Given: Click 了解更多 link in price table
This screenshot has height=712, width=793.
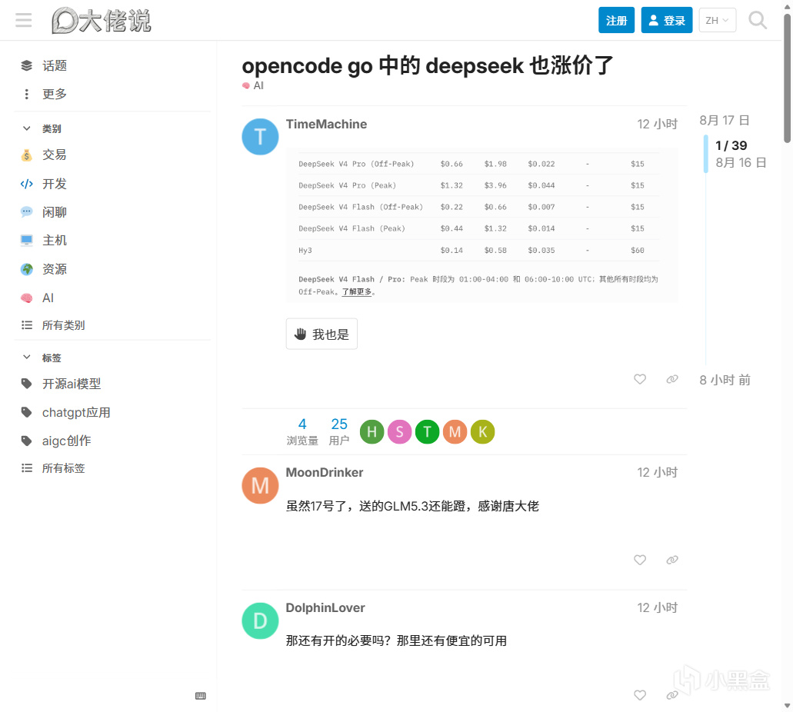Looking at the screenshot, I should 357,291.
